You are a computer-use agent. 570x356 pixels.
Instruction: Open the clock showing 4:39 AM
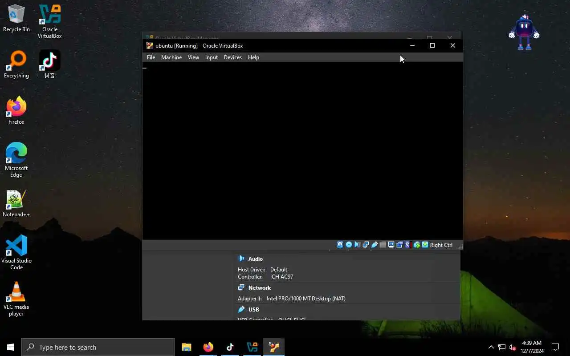coord(532,347)
